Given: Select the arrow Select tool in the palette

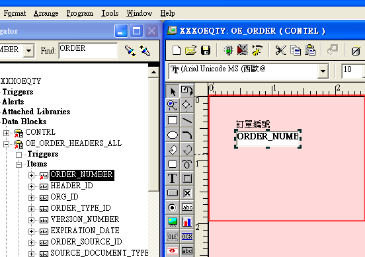Looking at the screenshot, I should (x=173, y=91).
